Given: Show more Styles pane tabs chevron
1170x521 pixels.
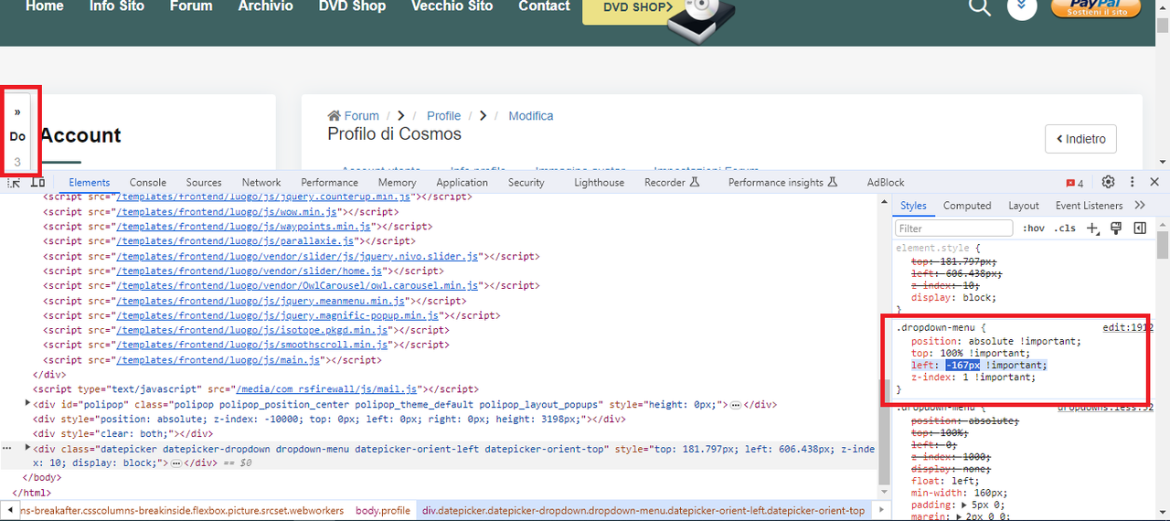Looking at the screenshot, I should point(1140,206).
